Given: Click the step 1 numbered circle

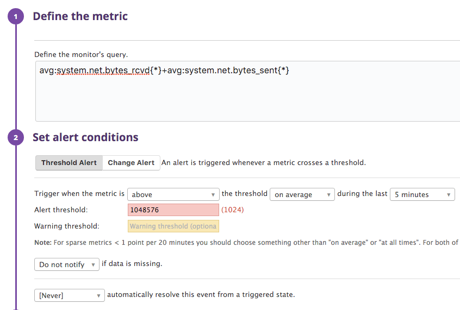Looking at the screenshot, I should pos(16,16).
